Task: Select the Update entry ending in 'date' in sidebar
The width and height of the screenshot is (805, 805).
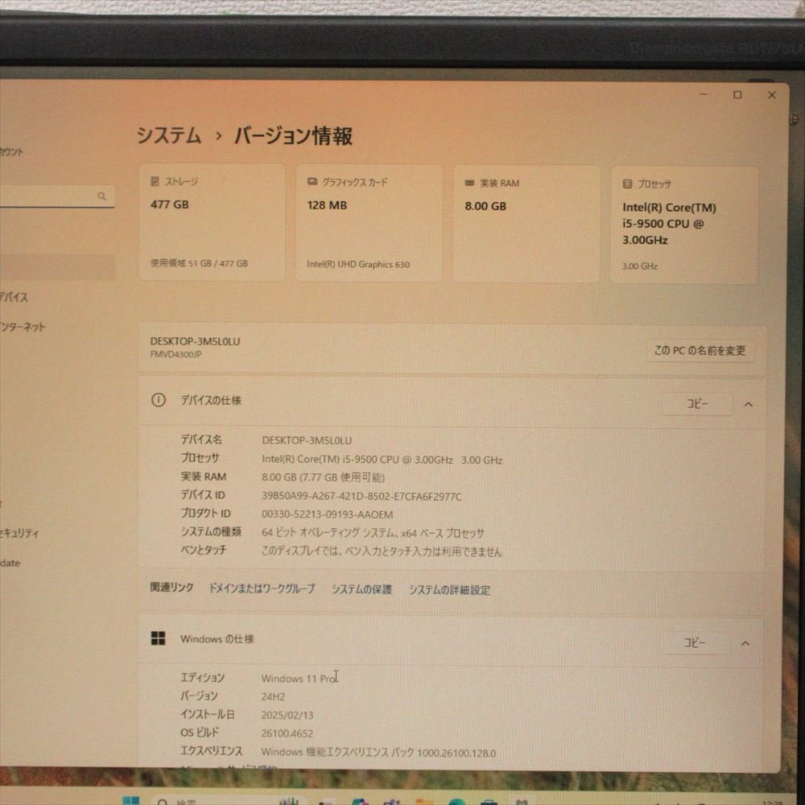Action: click(x=10, y=563)
